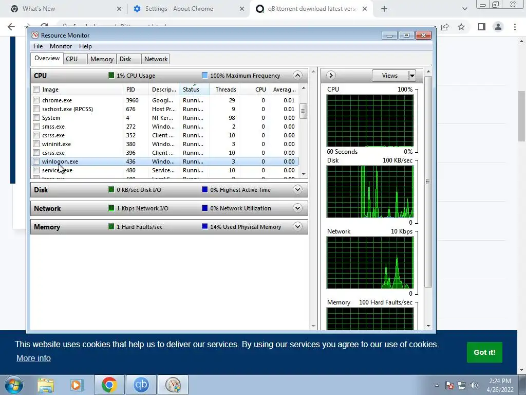Click Got it! cookie button

[484, 352]
